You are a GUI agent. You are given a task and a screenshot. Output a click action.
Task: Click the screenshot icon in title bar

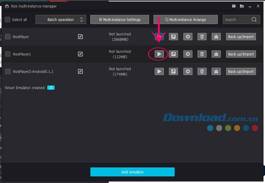click(x=234, y=6)
